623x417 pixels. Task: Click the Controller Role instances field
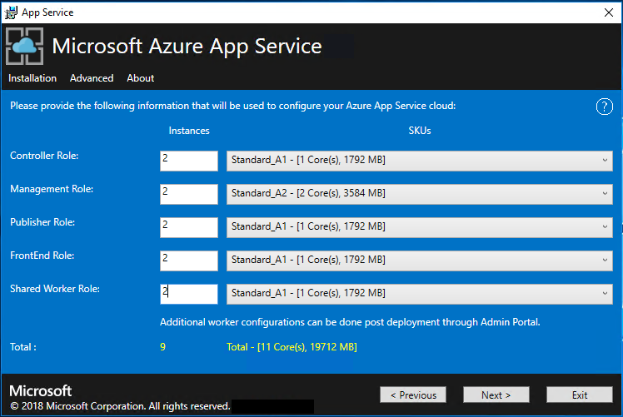tap(189, 161)
